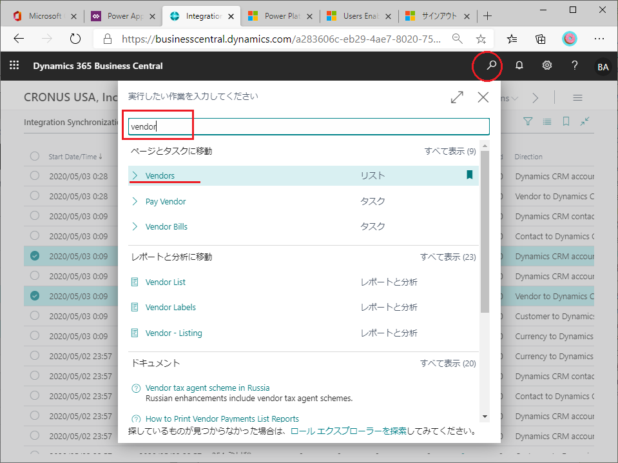Image resolution: width=618 pixels, height=463 pixels.
Task: Select 2020/05/02 23:57 Dynamics CRM contact row
Action: [x=35, y=375]
